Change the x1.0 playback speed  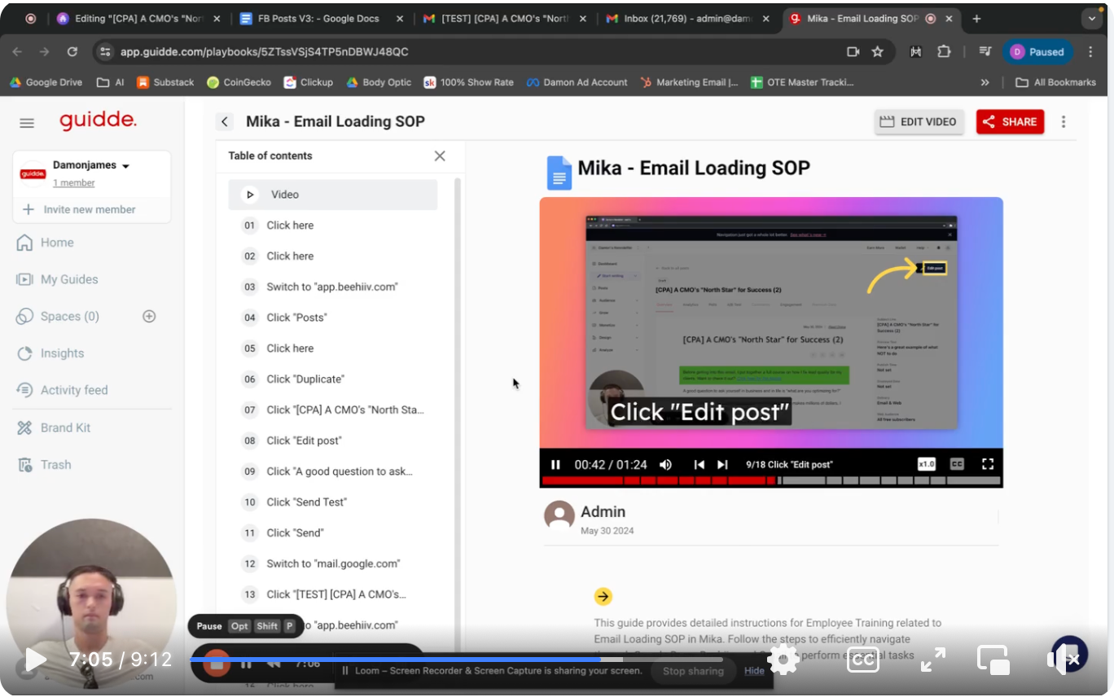(x=927, y=464)
